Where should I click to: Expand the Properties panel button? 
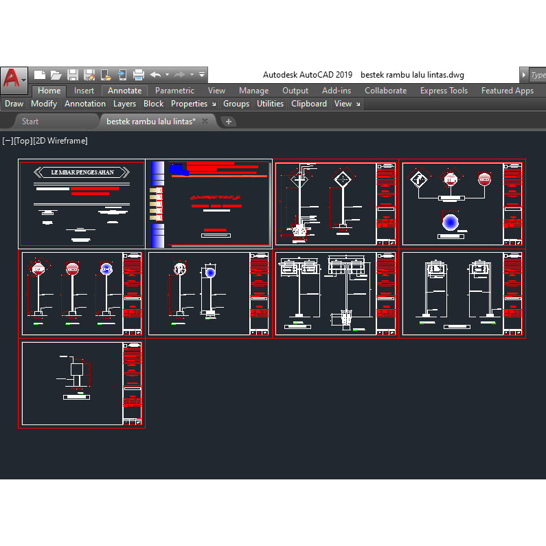(189, 104)
